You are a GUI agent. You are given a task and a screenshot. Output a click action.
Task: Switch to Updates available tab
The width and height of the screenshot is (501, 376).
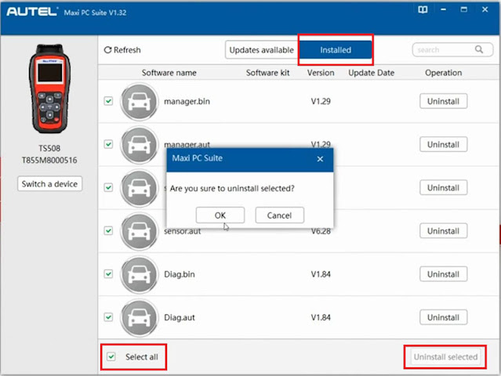tap(262, 50)
